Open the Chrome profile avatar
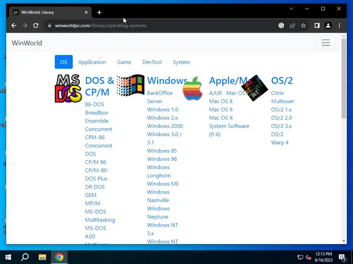 coord(328,25)
